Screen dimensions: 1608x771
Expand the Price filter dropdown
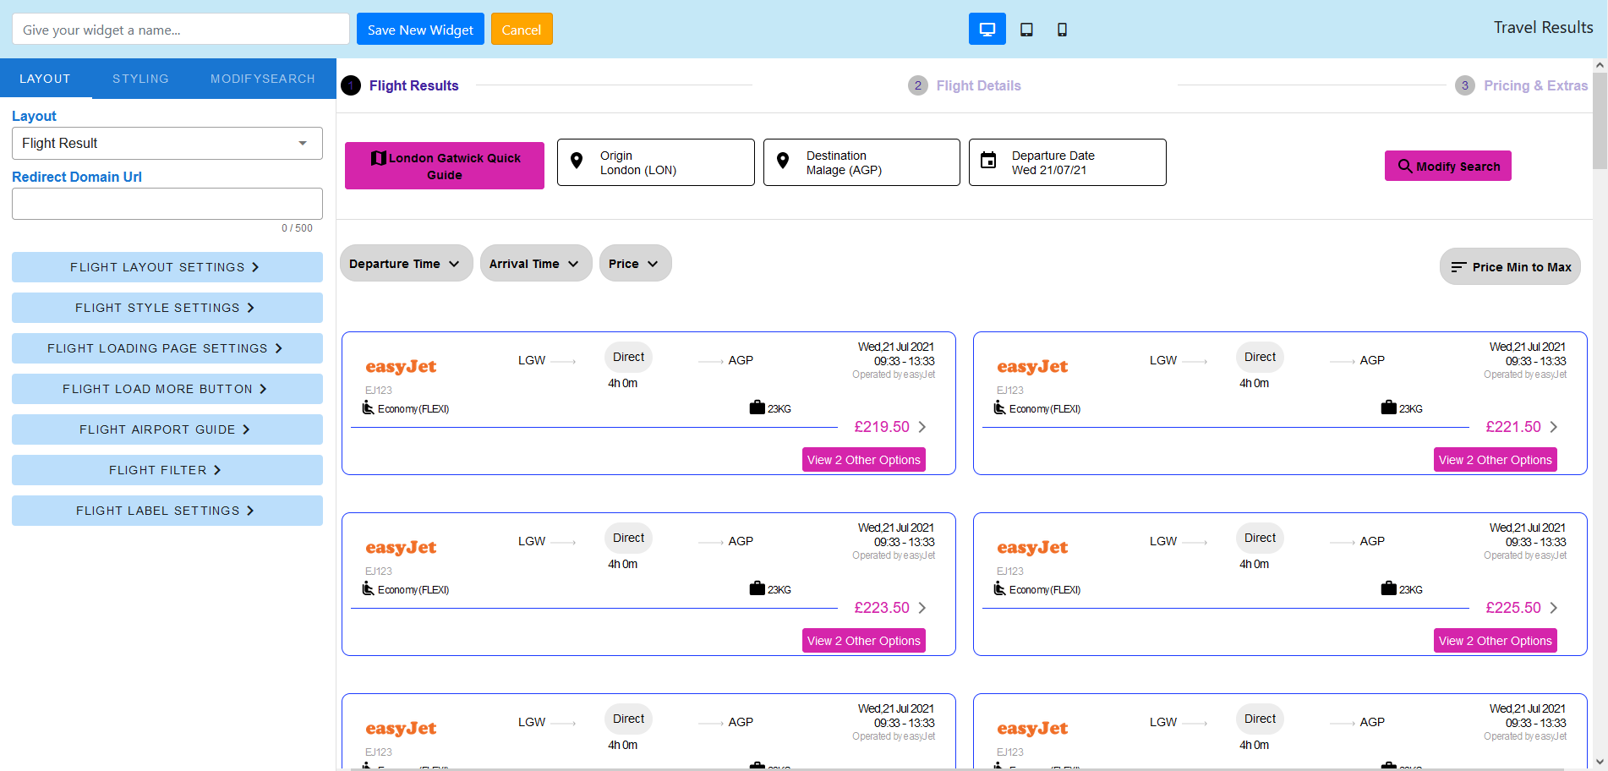(635, 264)
